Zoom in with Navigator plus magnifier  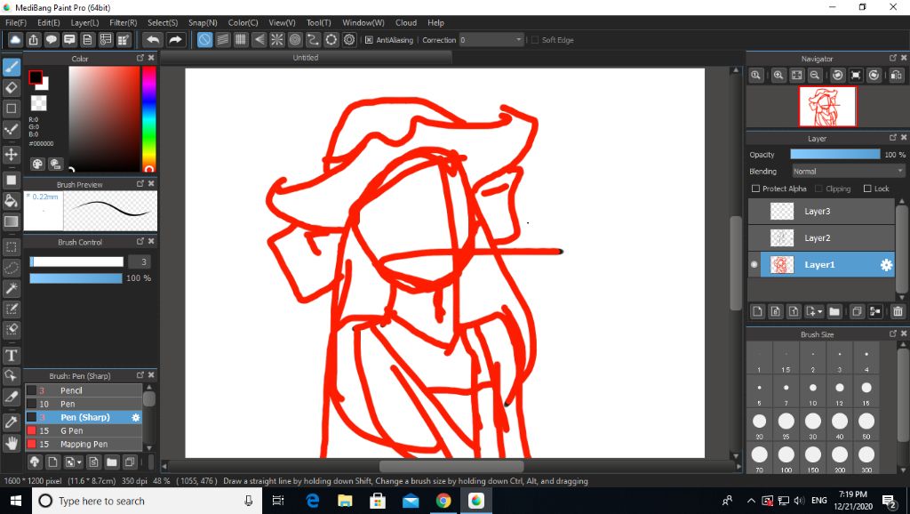[778, 75]
